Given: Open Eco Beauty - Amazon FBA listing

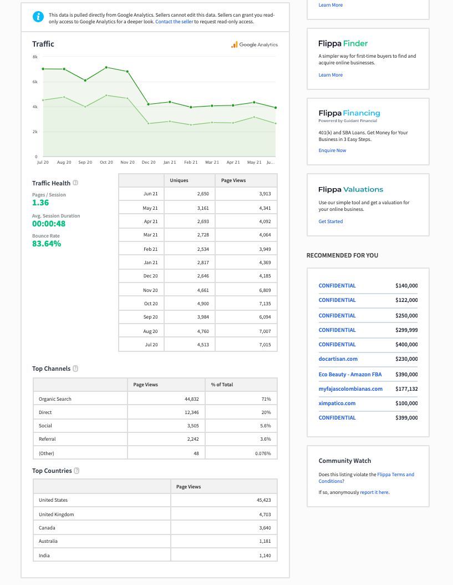Looking at the screenshot, I should (350, 375).
